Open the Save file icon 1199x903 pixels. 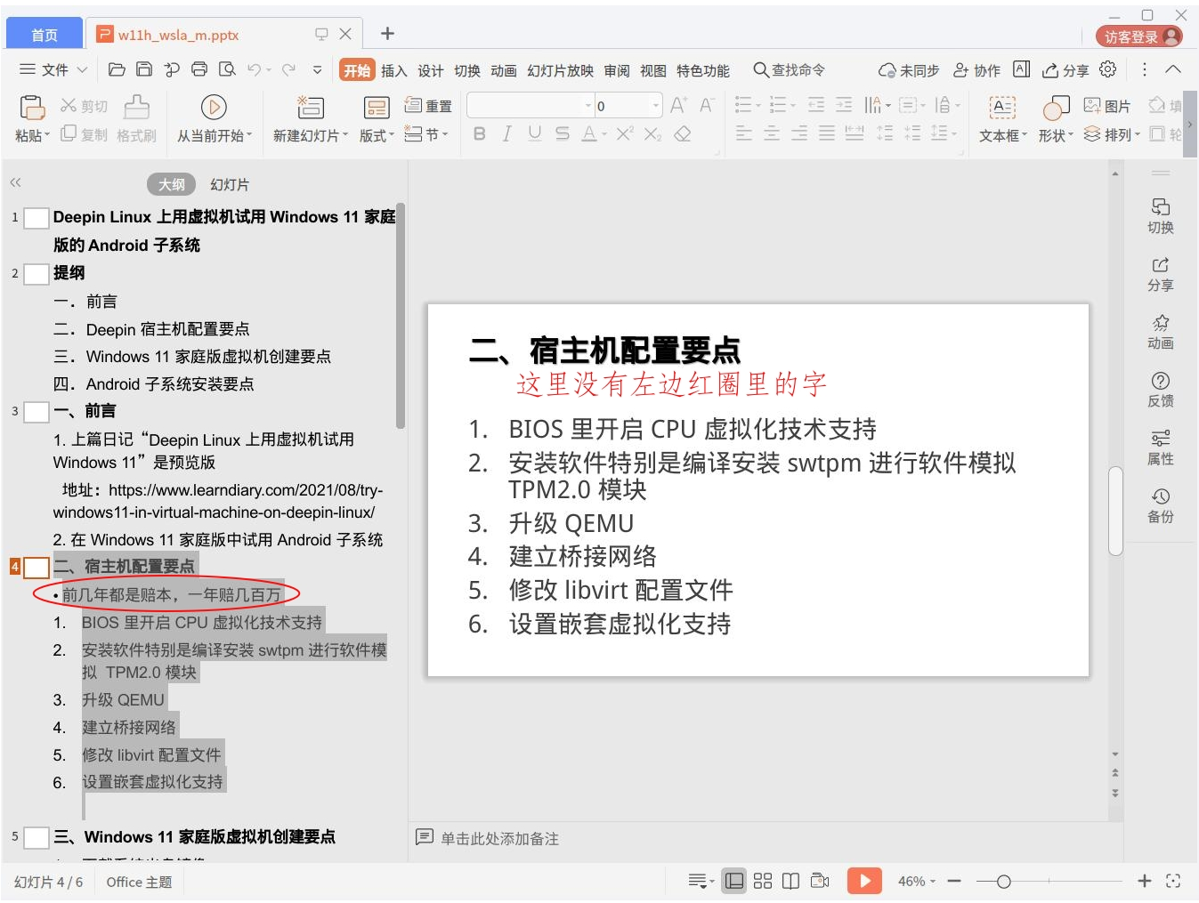click(x=144, y=69)
